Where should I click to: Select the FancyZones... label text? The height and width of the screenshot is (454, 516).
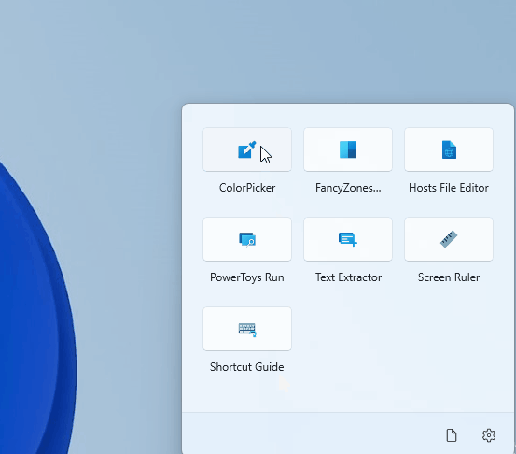click(348, 188)
